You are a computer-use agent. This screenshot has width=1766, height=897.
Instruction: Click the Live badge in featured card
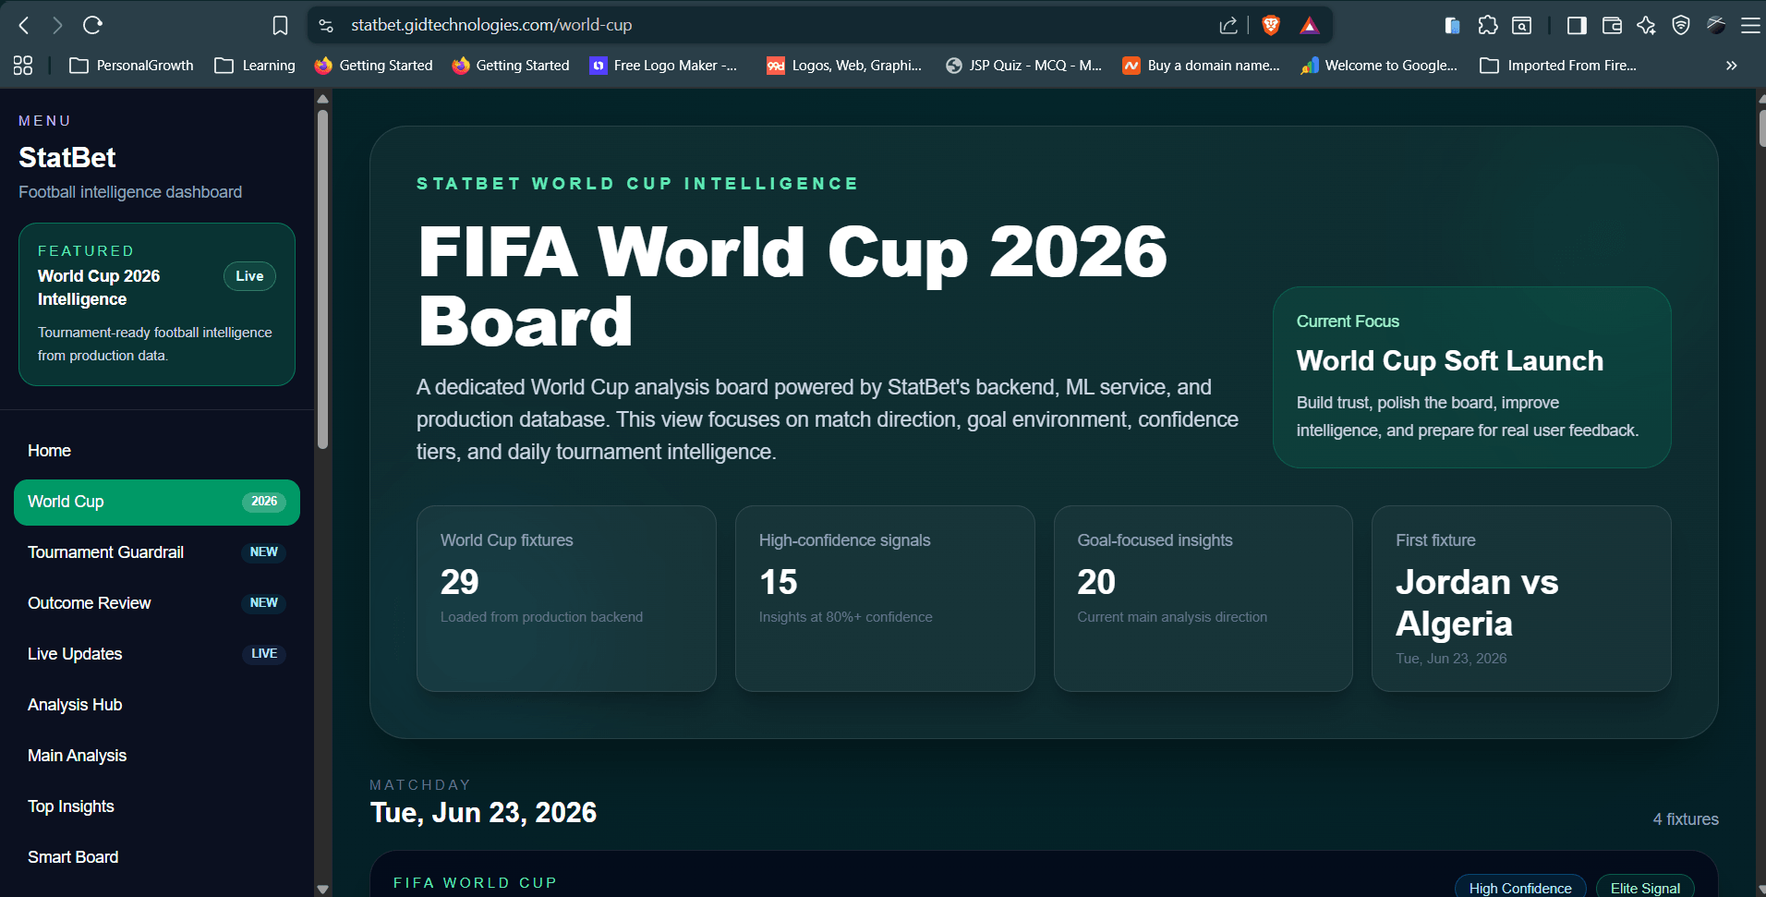click(249, 276)
